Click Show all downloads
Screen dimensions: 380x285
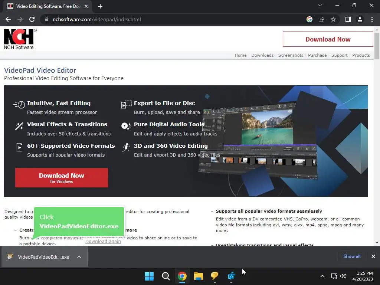tap(352, 256)
